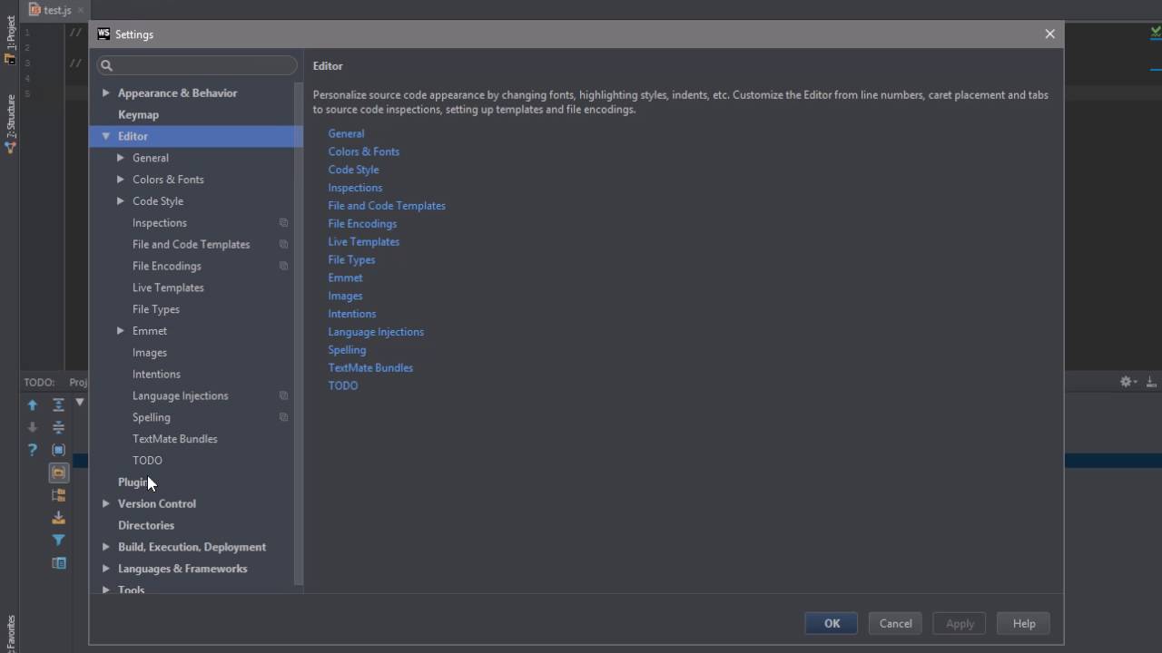Click Collapse All icon in TODO panel
The height and width of the screenshot is (653, 1162).
point(58,427)
